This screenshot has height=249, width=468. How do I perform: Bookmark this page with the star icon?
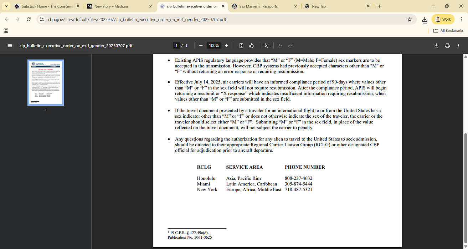pos(410,20)
